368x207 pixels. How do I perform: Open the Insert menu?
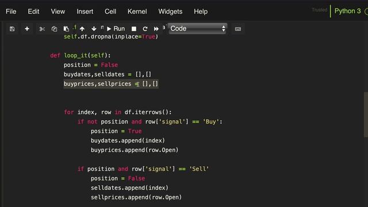coord(85,11)
